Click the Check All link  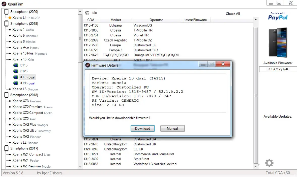point(233,14)
